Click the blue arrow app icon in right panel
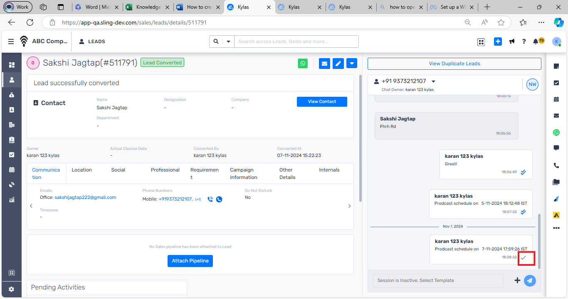Image resolution: width=568 pixels, height=299 pixels. point(556,199)
